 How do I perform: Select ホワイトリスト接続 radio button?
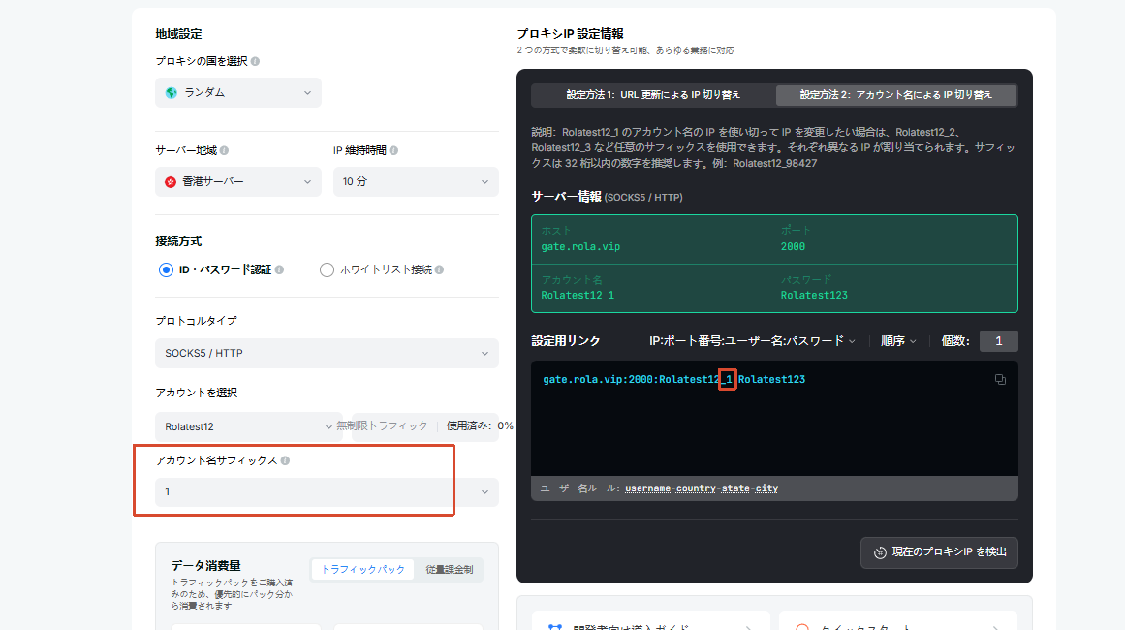pos(328,269)
